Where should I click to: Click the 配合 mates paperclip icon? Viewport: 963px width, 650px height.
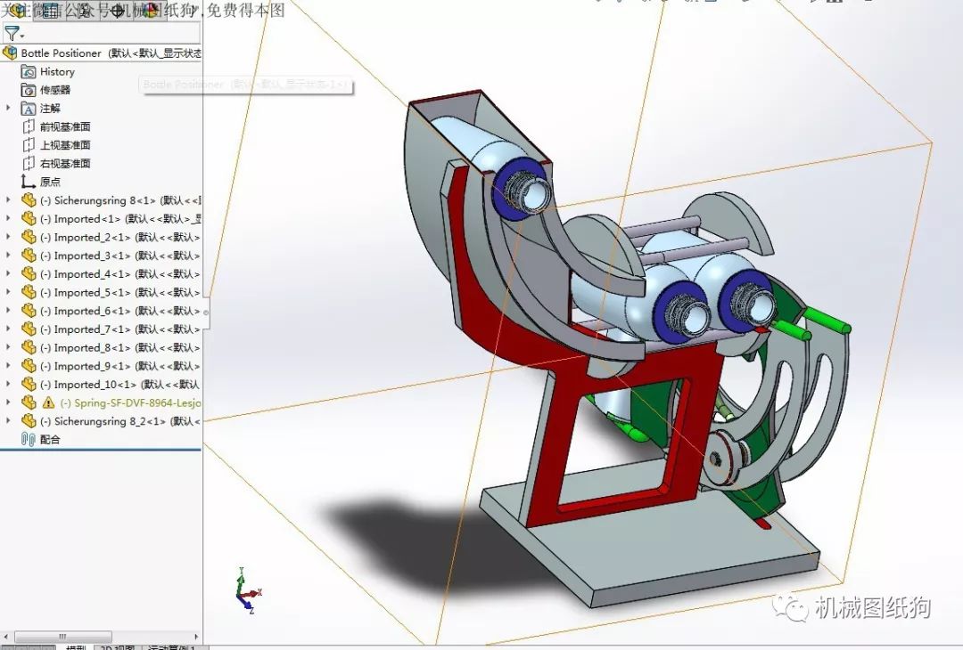[x=29, y=439]
